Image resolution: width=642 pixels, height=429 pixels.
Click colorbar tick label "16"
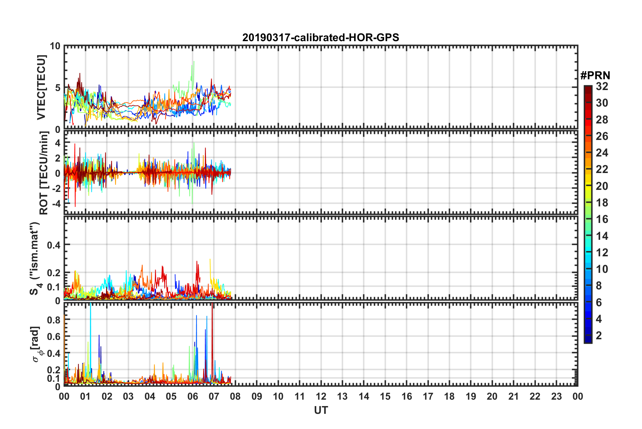(602, 219)
